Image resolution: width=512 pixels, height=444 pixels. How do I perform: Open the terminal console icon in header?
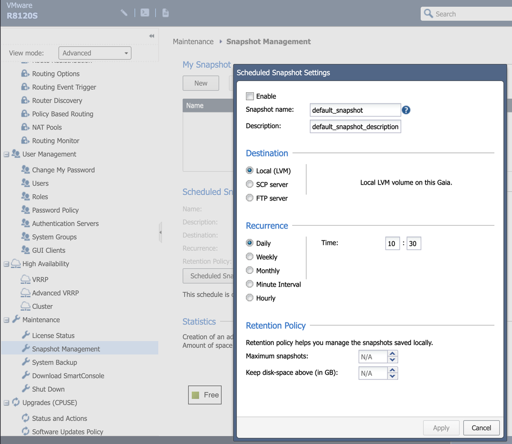[x=145, y=13]
